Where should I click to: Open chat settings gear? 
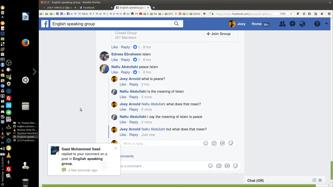click(320, 180)
